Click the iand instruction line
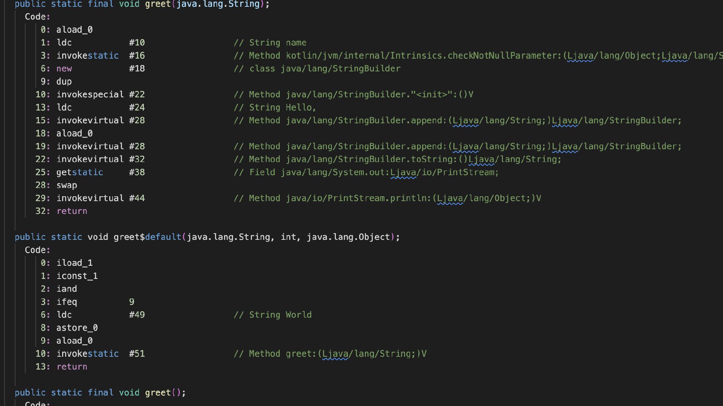 tap(67, 289)
